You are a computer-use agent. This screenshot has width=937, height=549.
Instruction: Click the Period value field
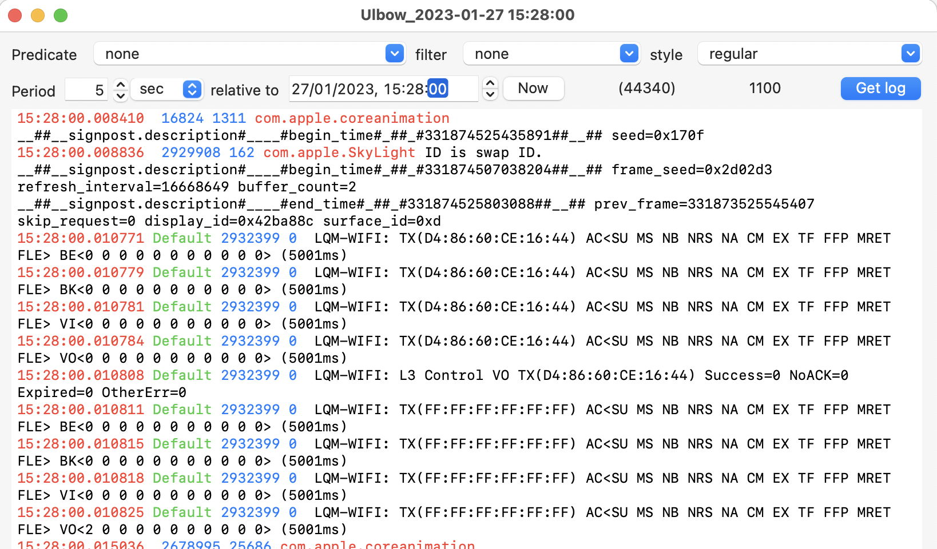pyautogui.click(x=87, y=90)
